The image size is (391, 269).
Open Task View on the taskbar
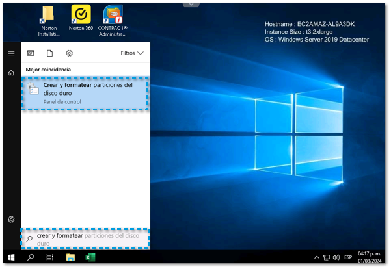tap(50, 257)
